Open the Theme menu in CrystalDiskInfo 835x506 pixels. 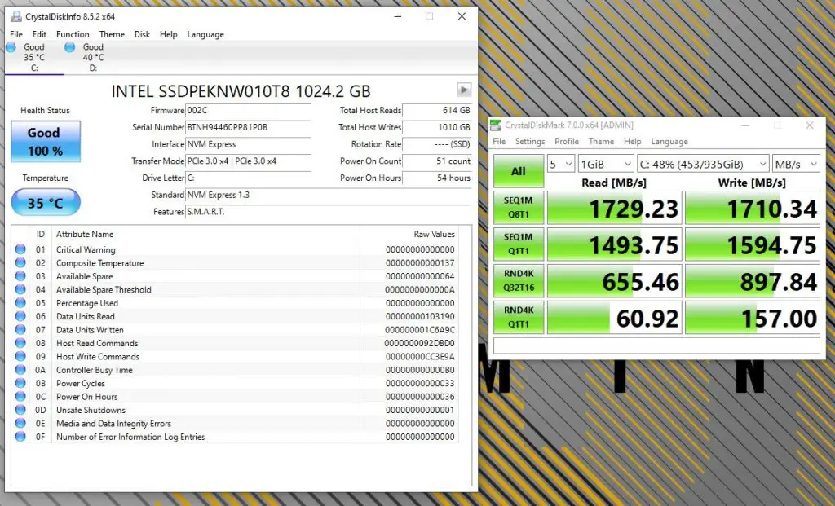112,34
